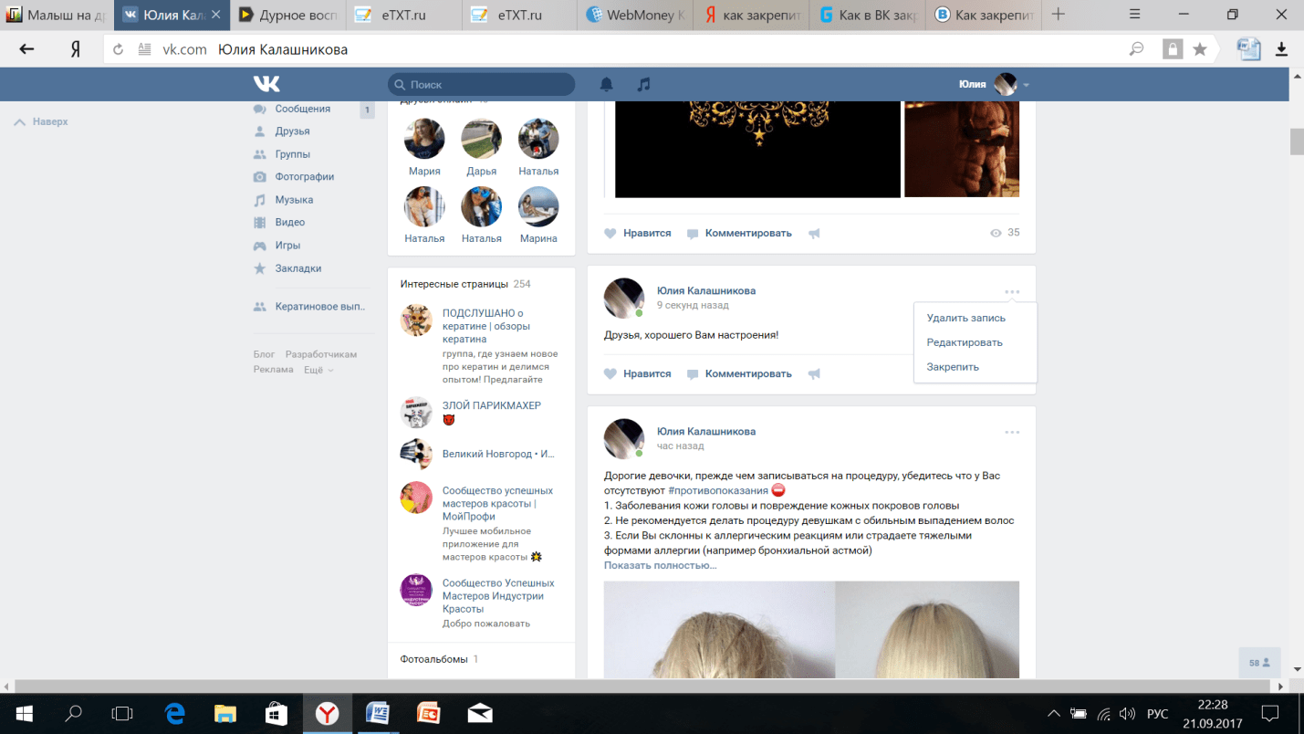
Task: Reload the vk.com page
Action: (118, 49)
